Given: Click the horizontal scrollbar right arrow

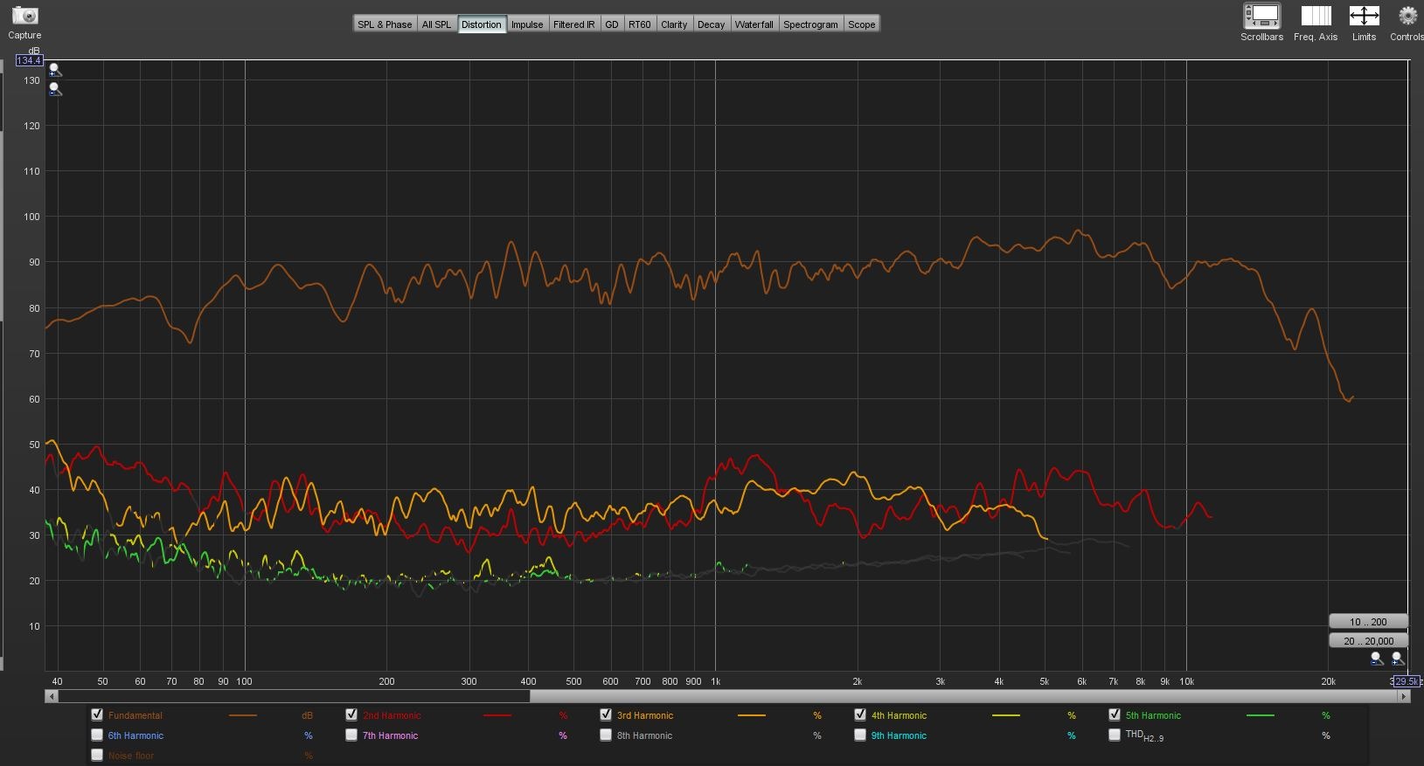Looking at the screenshot, I should 1403,696.
